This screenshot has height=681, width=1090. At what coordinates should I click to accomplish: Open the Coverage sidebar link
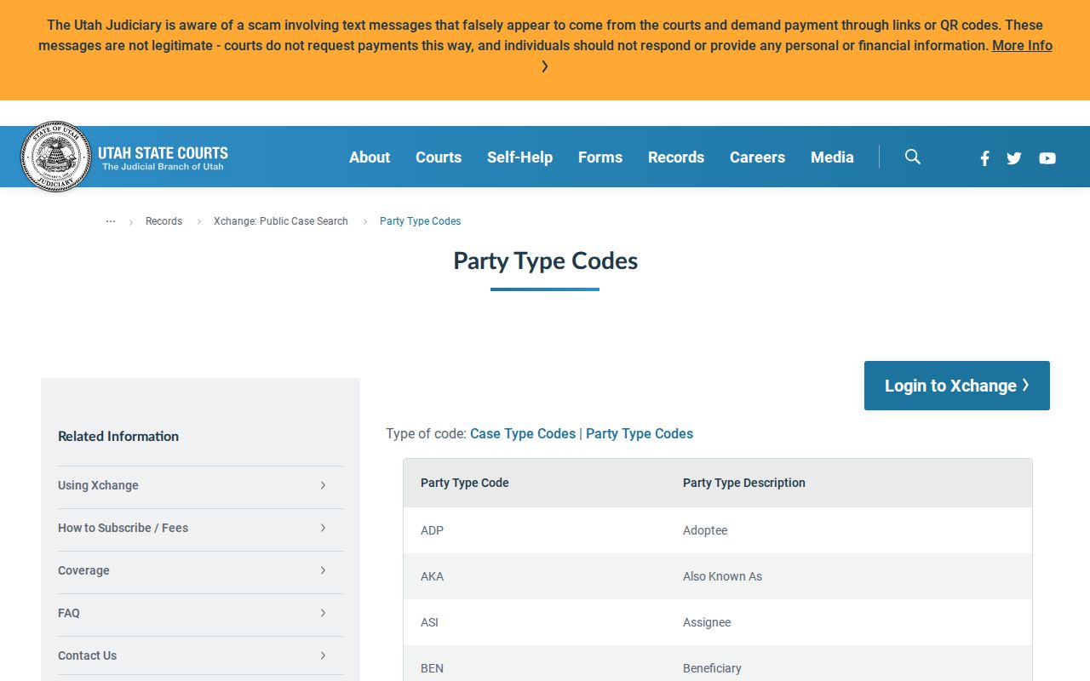pyautogui.click(x=83, y=570)
